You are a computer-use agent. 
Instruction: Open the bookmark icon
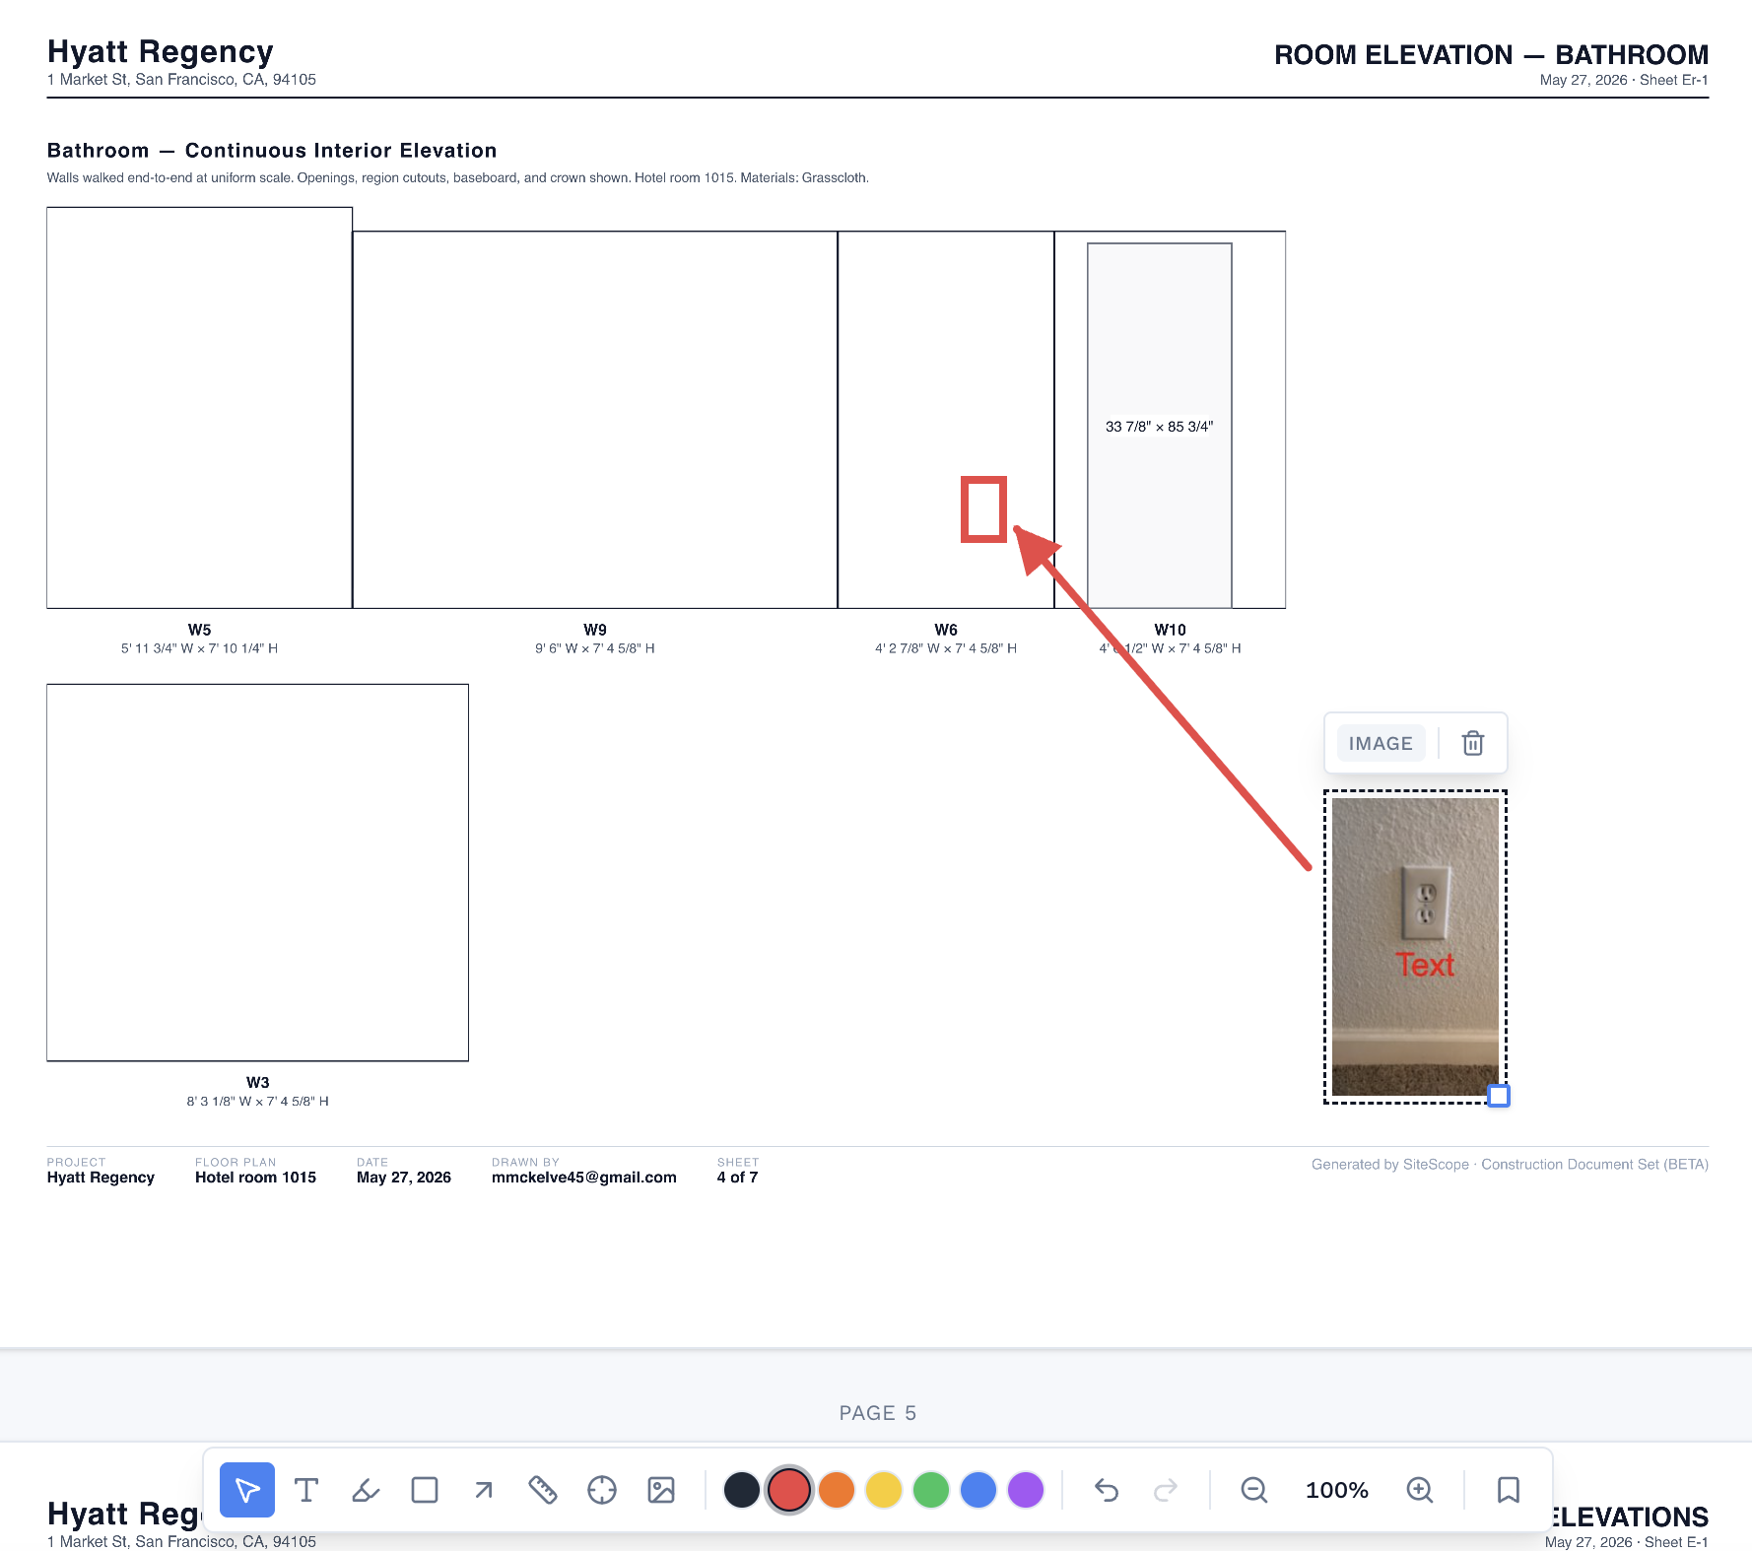coord(1509,1490)
